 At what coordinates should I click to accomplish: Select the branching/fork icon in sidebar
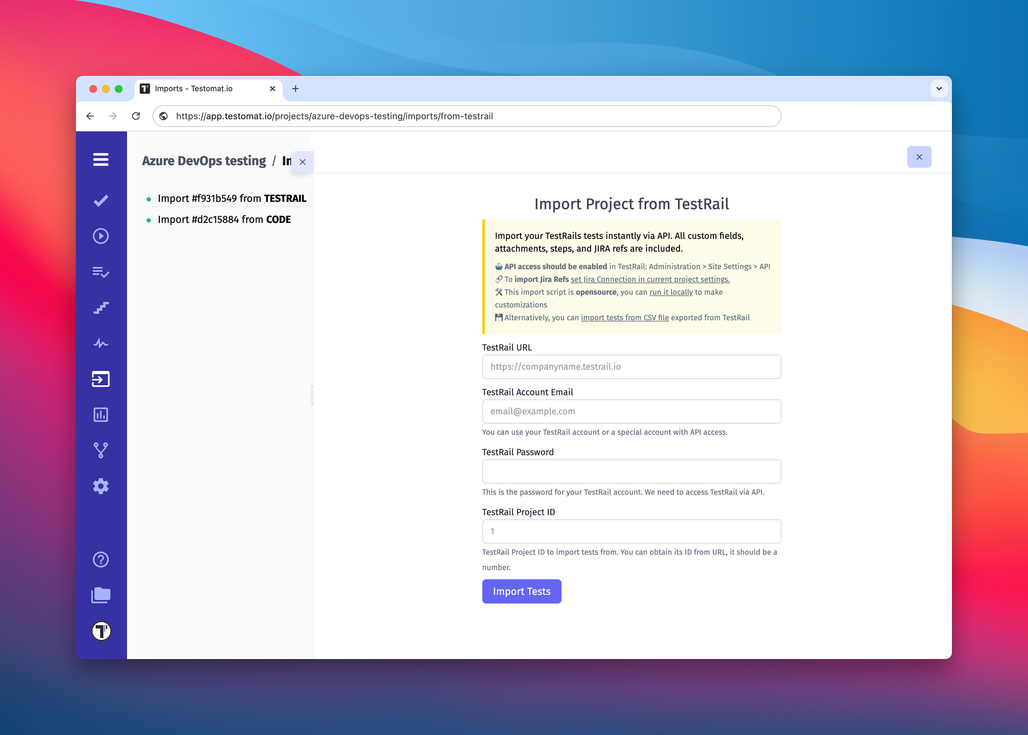101,450
